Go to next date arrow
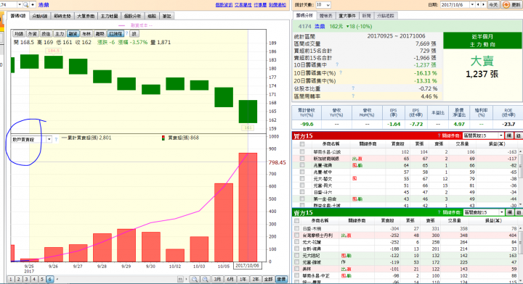Image resolution: width=523 pixels, height=284 pixels. point(483,4)
